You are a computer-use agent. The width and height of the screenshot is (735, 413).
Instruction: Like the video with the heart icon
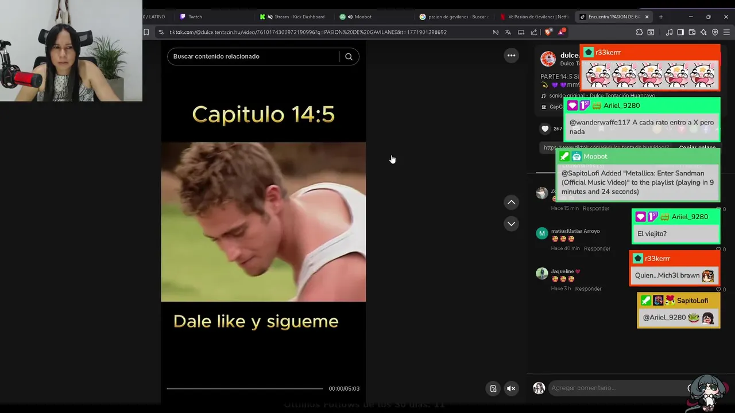click(x=545, y=128)
